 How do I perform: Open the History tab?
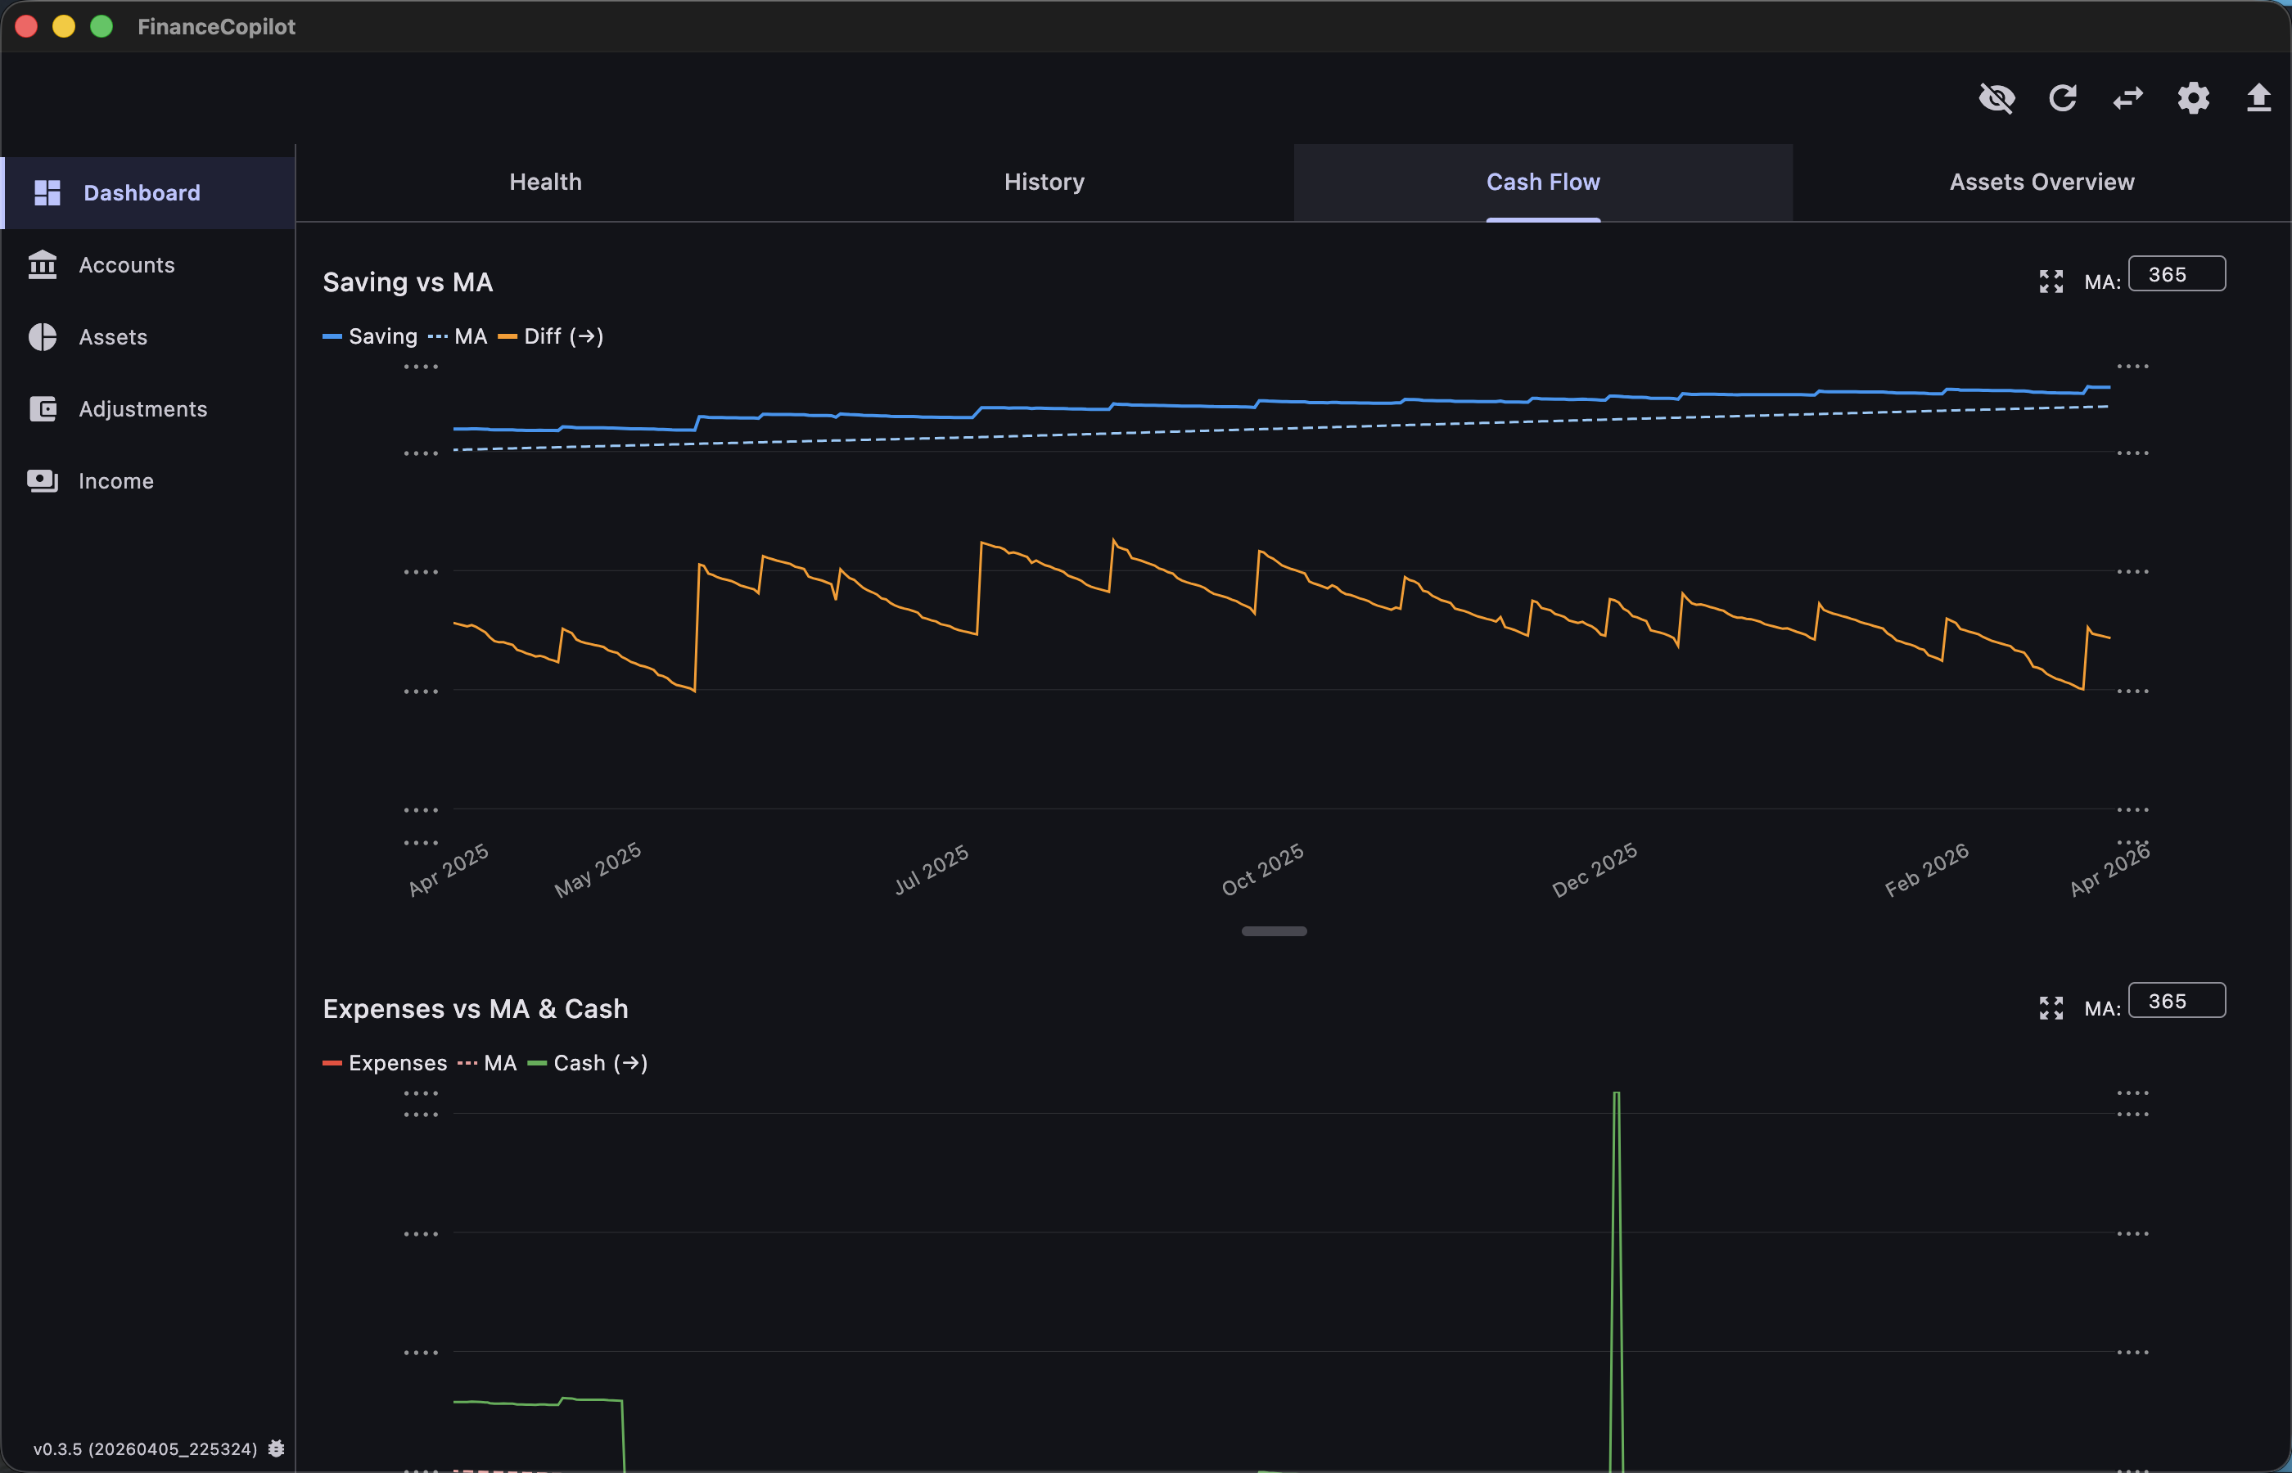[1044, 182]
